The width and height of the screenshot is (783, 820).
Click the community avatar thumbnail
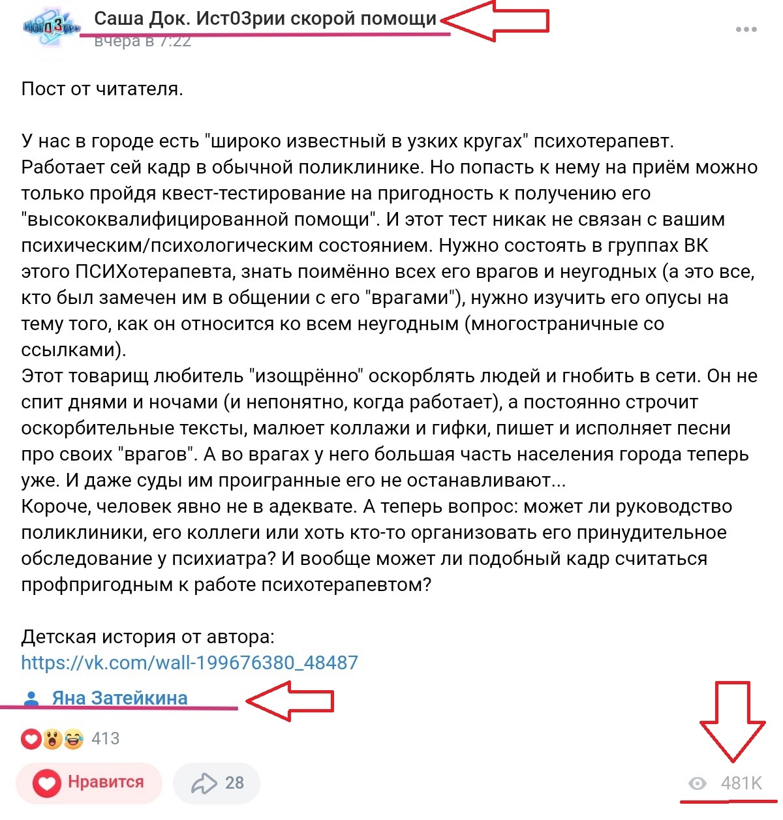[x=51, y=27]
